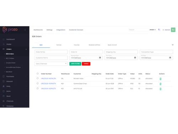178x134 pixels.
Task: Open the first order number link ending DEL
Action: point(48,79)
